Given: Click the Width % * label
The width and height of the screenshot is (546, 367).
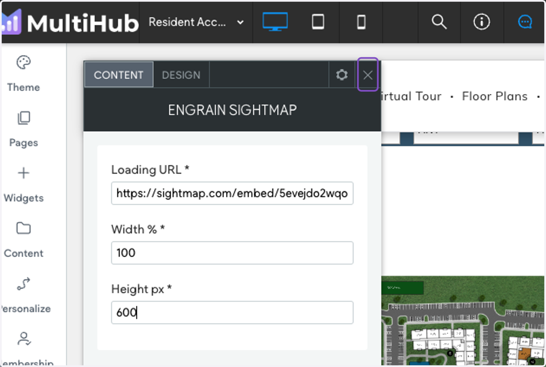Looking at the screenshot, I should 138,229.
